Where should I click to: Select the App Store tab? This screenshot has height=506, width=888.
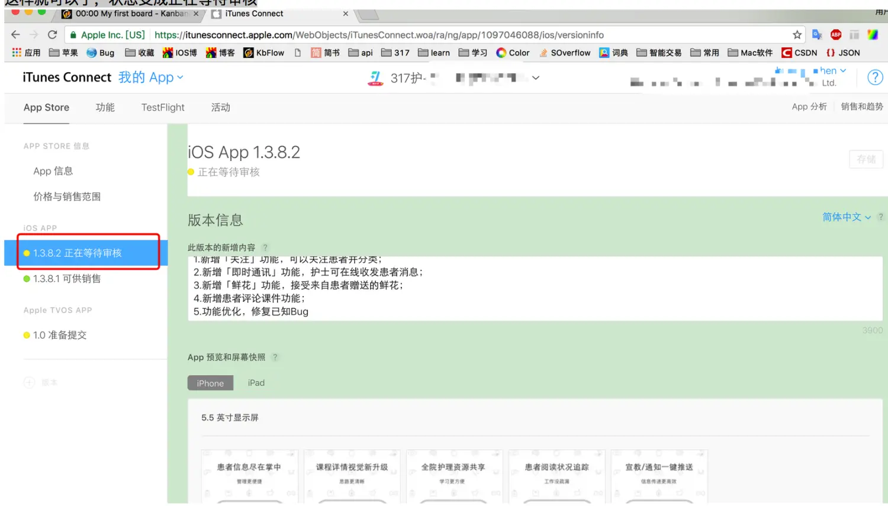click(x=46, y=107)
